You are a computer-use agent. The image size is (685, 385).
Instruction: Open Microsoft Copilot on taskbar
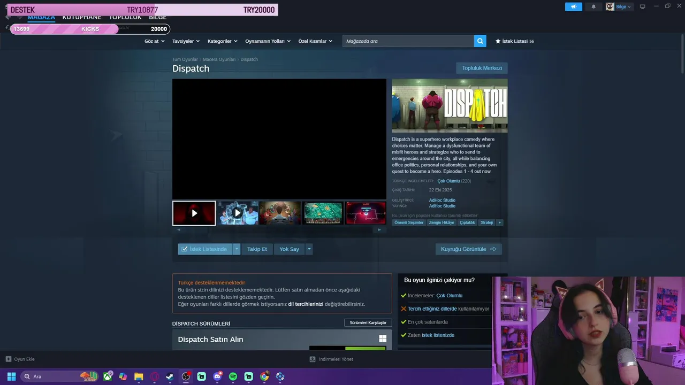point(123,376)
